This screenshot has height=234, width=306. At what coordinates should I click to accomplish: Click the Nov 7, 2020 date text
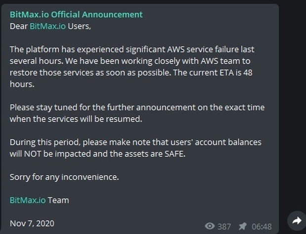coord(32,224)
